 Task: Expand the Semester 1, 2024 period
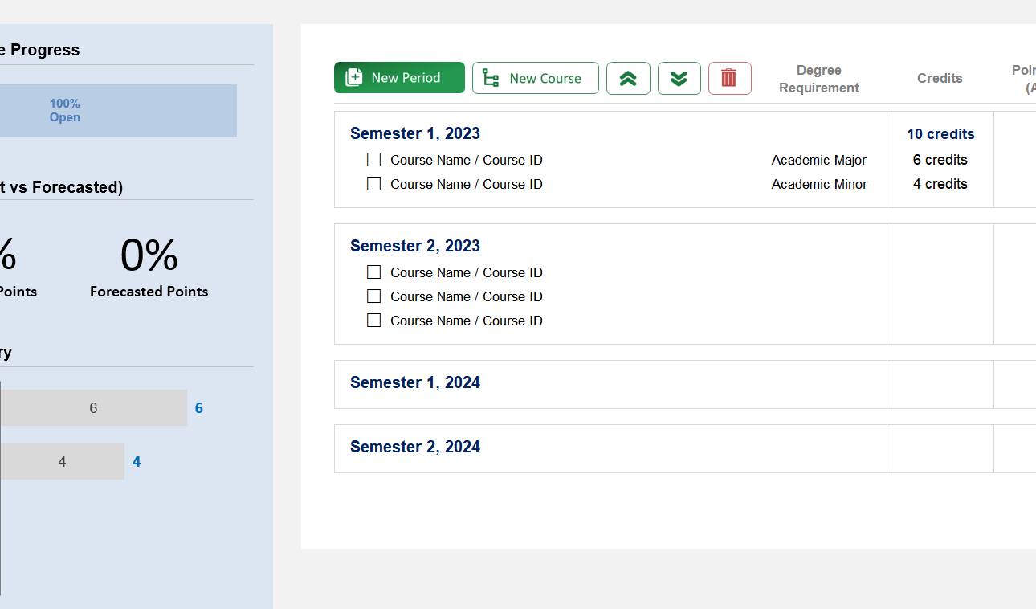[414, 382]
